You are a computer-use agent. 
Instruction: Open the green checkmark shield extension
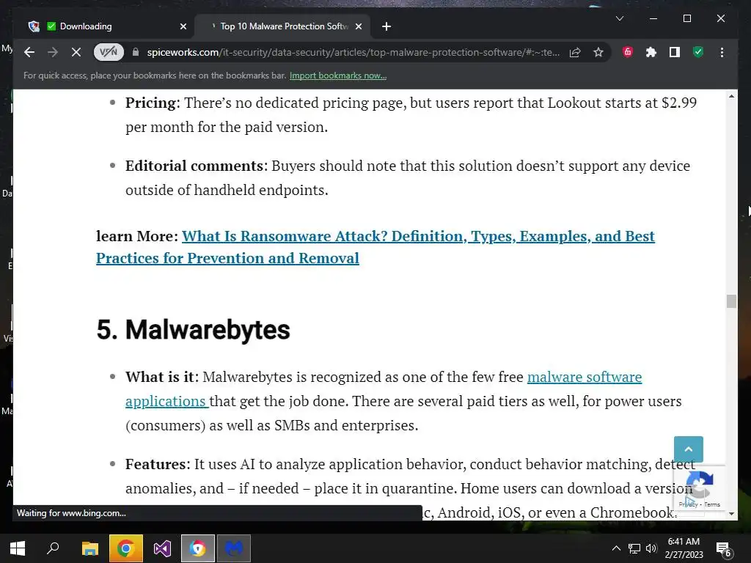[x=698, y=52]
